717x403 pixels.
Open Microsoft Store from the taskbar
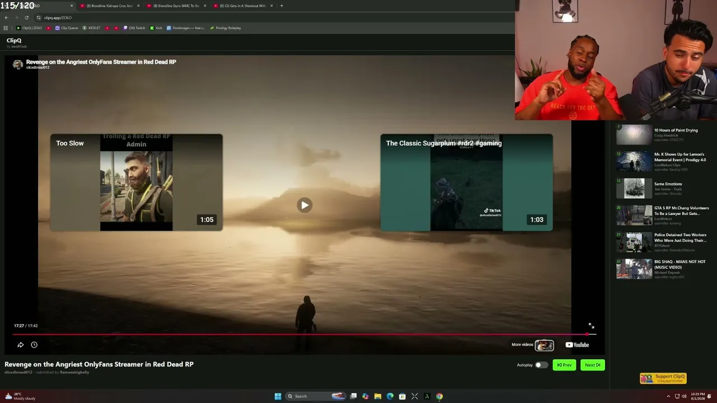tap(402, 396)
